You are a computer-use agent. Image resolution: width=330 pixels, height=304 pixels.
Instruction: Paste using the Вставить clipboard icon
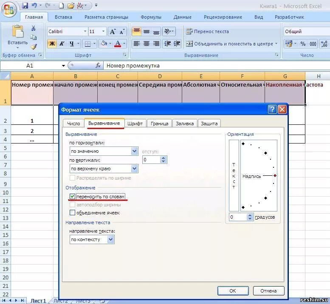pyautogui.click(x=18, y=31)
